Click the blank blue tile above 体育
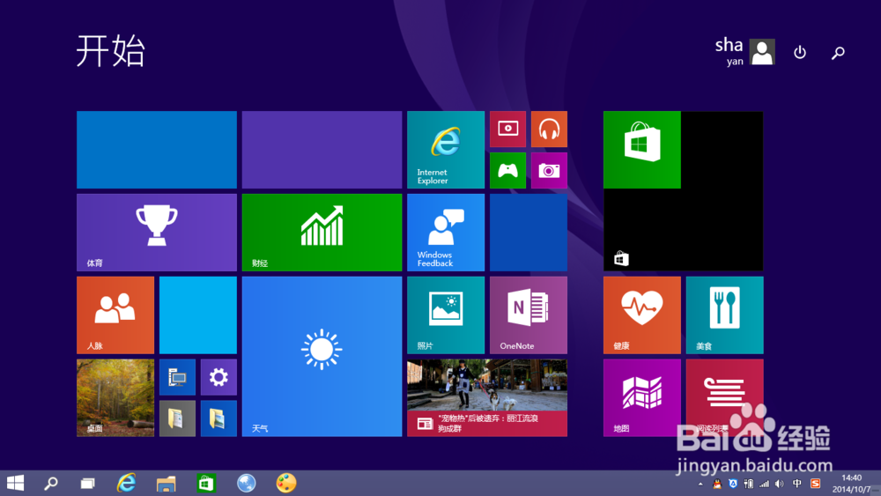 [x=157, y=150]
